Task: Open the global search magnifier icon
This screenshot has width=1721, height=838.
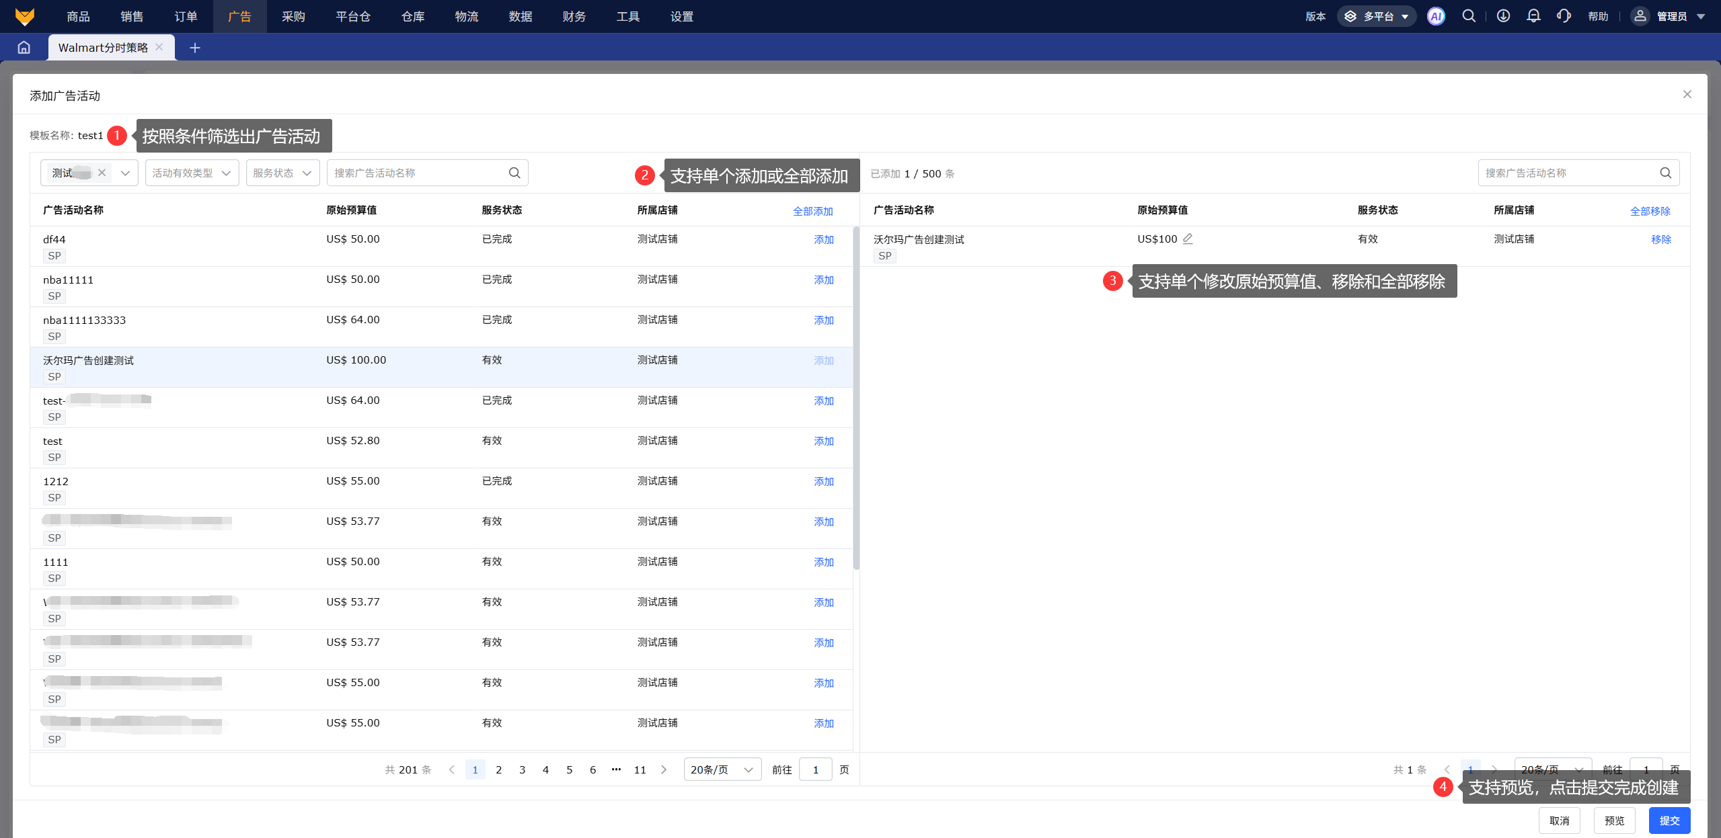Action: click(1469, 16)
